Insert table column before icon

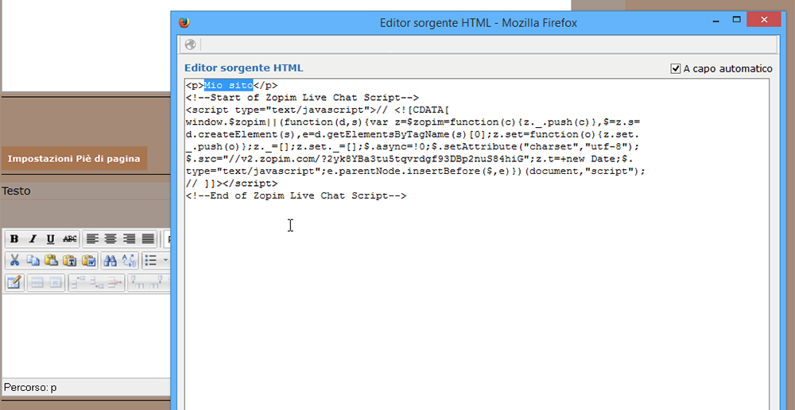click(138, 283)
